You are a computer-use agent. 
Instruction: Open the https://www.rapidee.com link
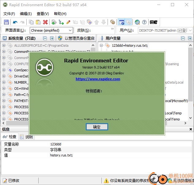point(98,79)
